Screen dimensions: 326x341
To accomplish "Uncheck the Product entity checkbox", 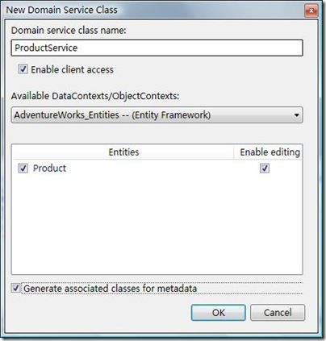I will [23, 168].
